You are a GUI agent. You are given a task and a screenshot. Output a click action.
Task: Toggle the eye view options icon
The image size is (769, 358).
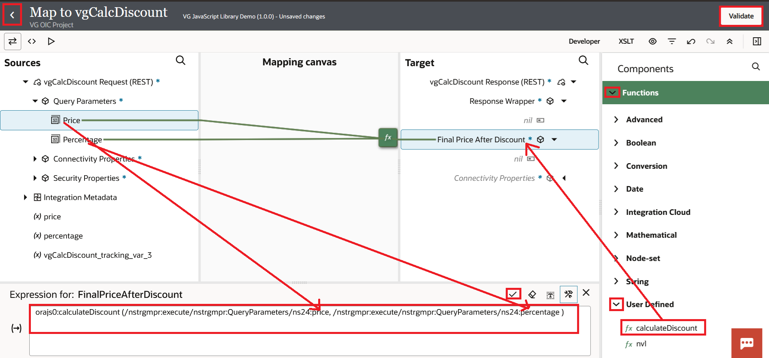[652, 41]
